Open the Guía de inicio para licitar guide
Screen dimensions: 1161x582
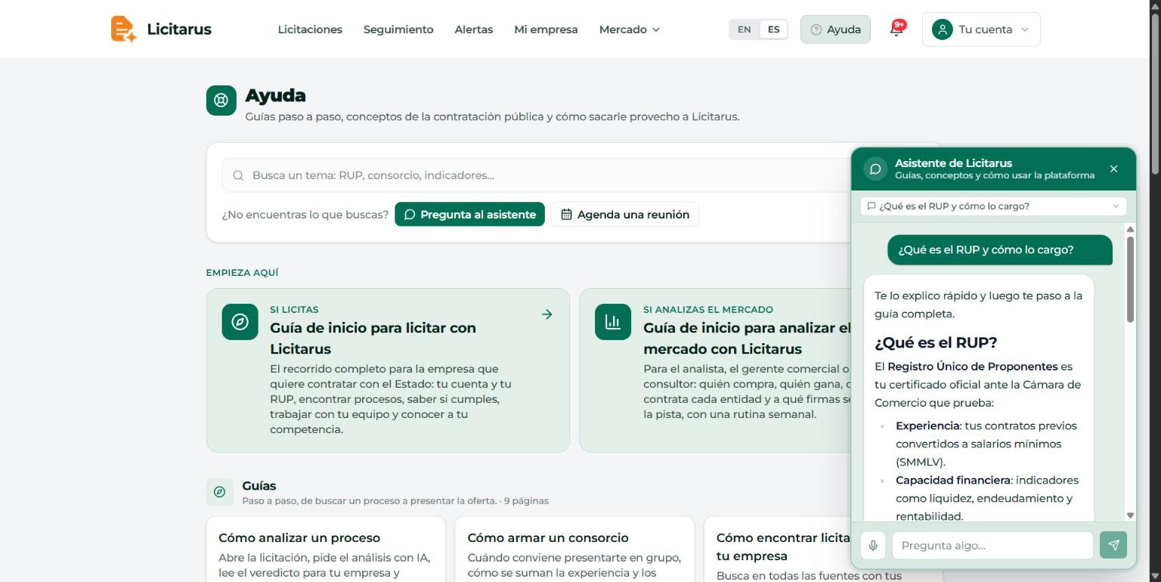pos(388,370)
